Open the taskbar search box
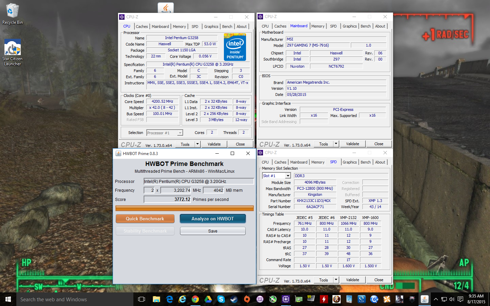This screenshot has width=490, height=306. tap(75, 299)
